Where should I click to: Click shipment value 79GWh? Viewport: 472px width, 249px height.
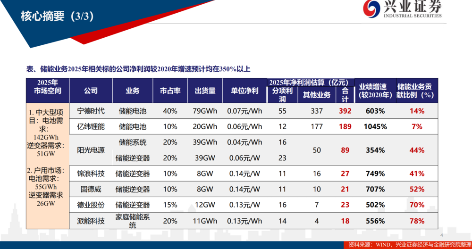coord(205,111)
